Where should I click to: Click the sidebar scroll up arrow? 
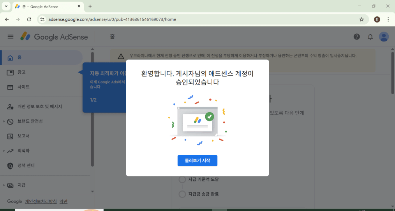pos(92,49)
